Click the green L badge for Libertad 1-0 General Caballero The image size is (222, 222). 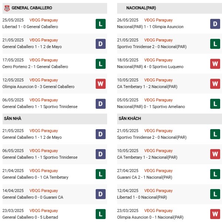[100, 24]
